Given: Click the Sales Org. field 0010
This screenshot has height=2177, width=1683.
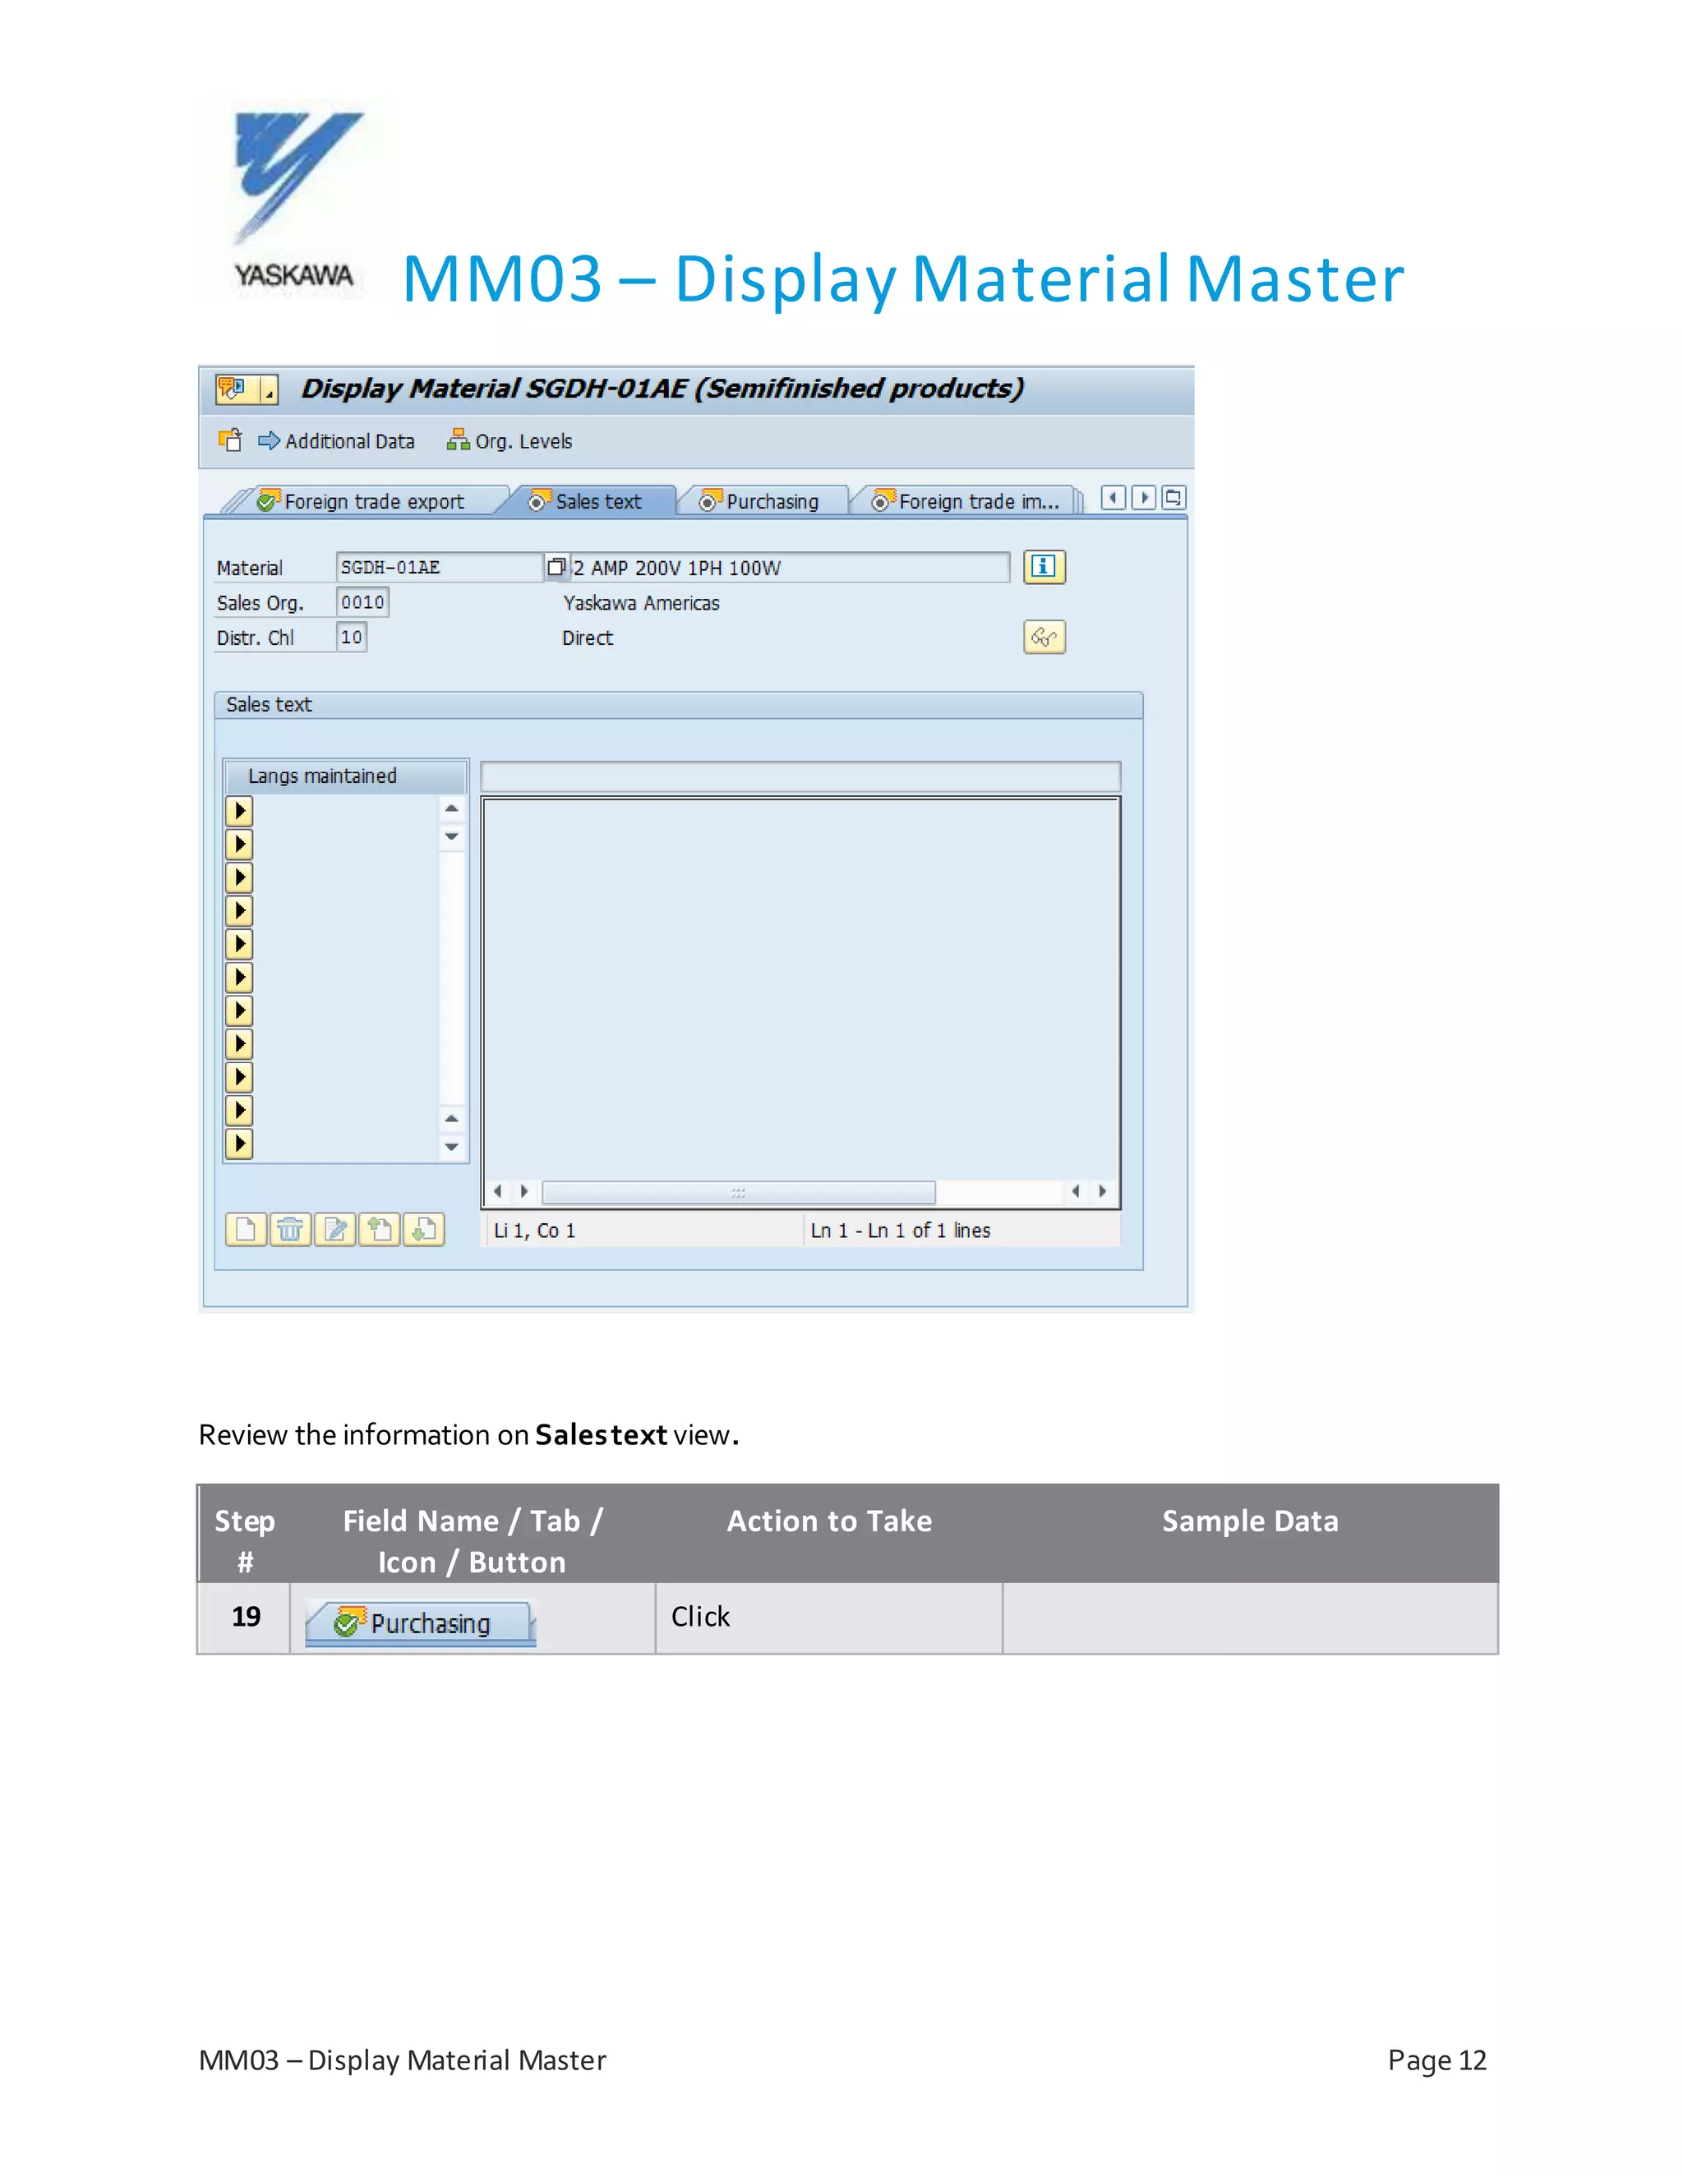Looking at the screenshot, I should tap(363, 602).
